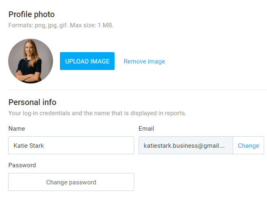Remove the current profile image
This screenshot has width=267, height=197.
point(144,61)
